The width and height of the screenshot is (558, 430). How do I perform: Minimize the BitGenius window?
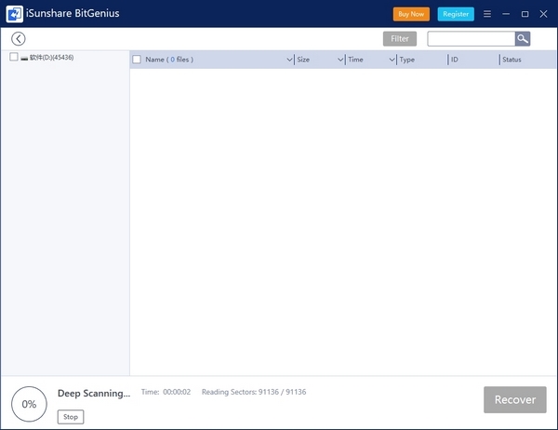point(506,14)
